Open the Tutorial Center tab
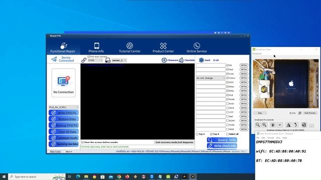The width and height of the screenshot is (321, 180). (129, 47)
